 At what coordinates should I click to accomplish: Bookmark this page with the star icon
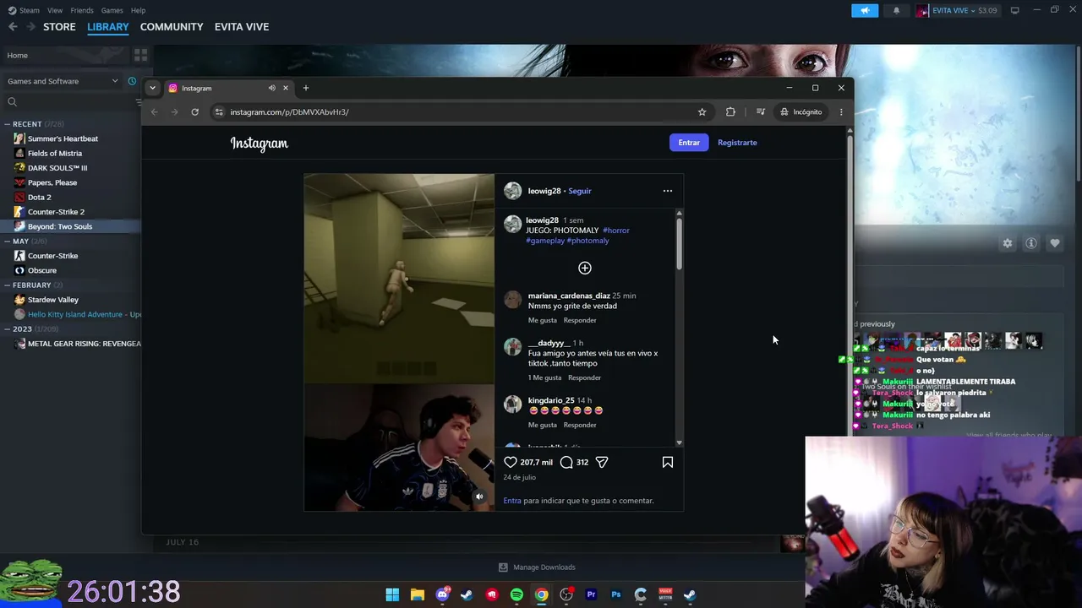[x=702, y=111]
